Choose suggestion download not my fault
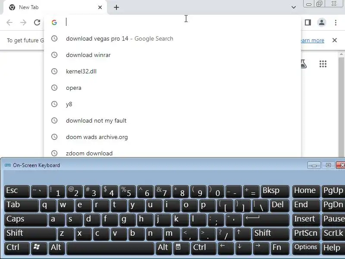 (x=172, y=120)
